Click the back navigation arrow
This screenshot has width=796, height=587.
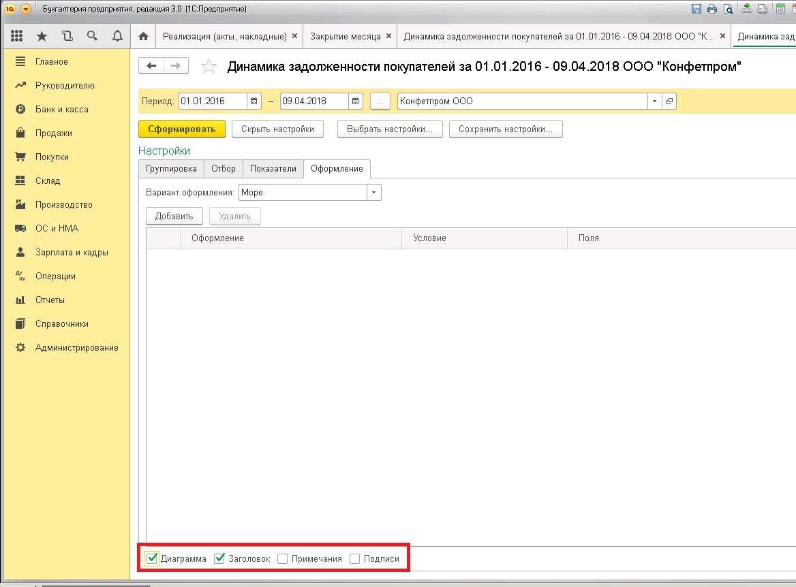pos(151,65)
